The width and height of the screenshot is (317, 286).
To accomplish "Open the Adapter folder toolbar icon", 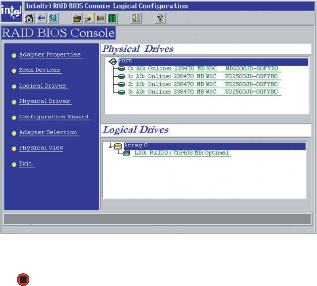I will (x=77, y=18).
